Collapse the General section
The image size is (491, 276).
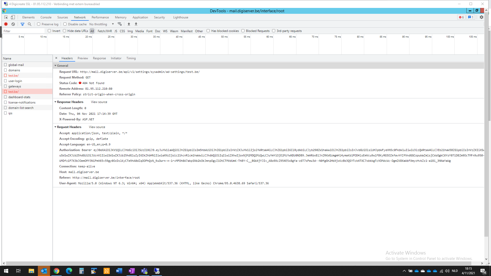(55, 66)
